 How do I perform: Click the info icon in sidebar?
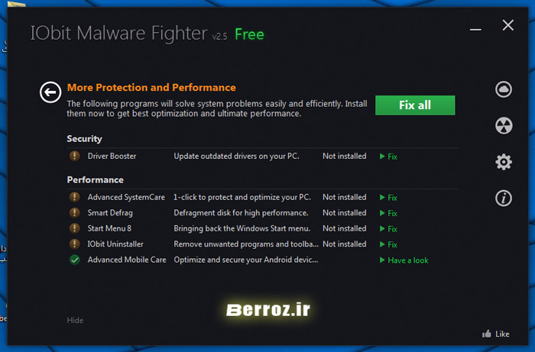[x=503, y=199]
